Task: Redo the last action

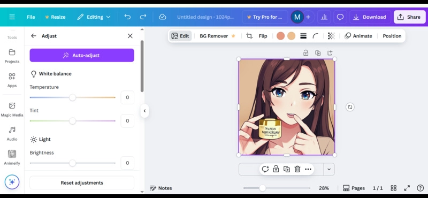Action: tap(143, 17)
